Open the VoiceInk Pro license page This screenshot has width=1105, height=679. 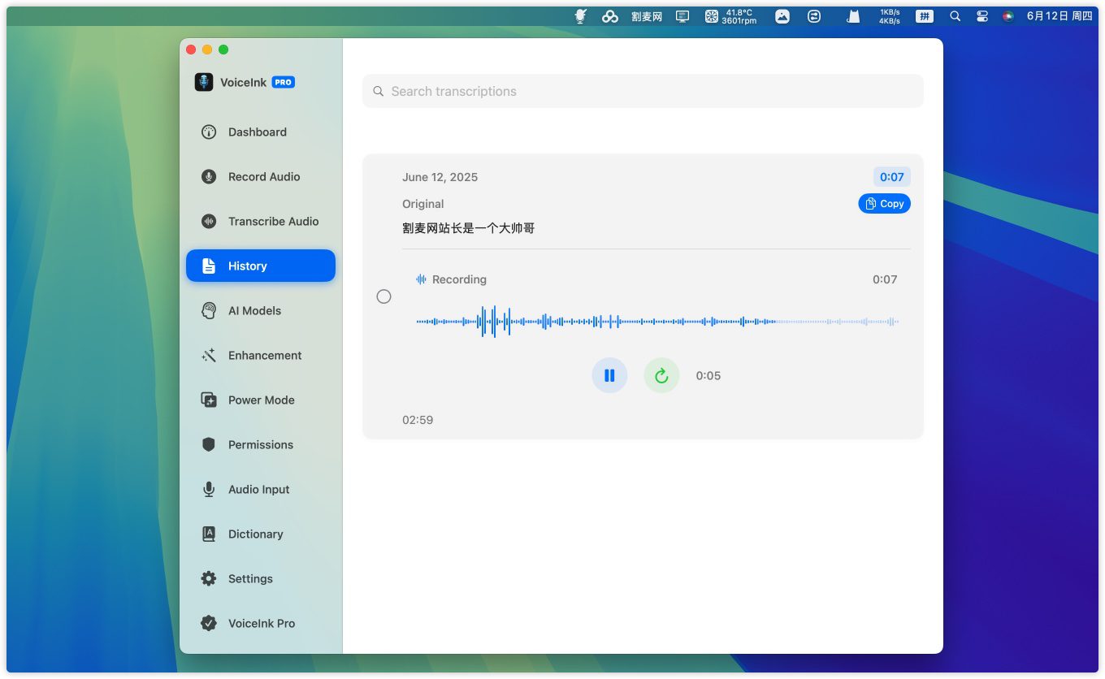tap(261, 624)
